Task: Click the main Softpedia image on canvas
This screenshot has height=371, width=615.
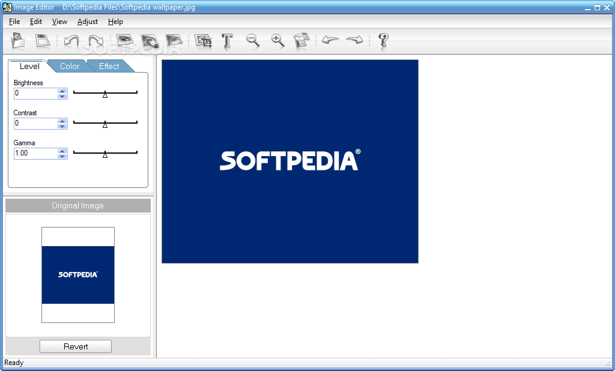Action: point(290,161)
